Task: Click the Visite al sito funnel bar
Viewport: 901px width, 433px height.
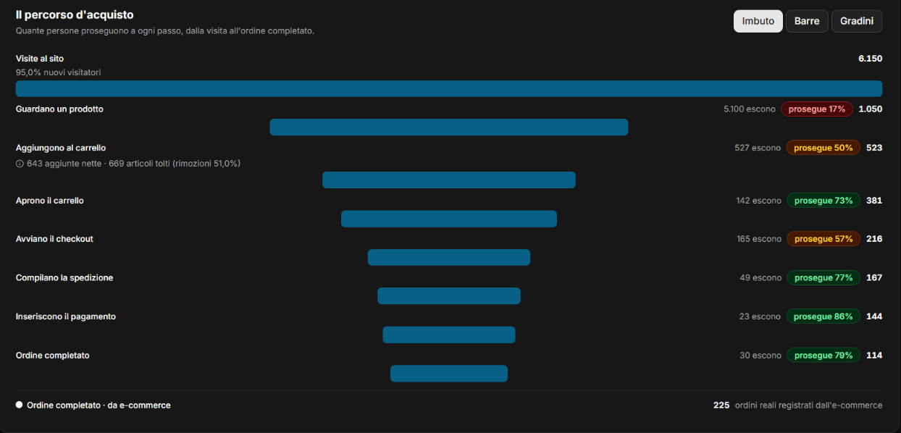Action: click(x=449, y=88)
